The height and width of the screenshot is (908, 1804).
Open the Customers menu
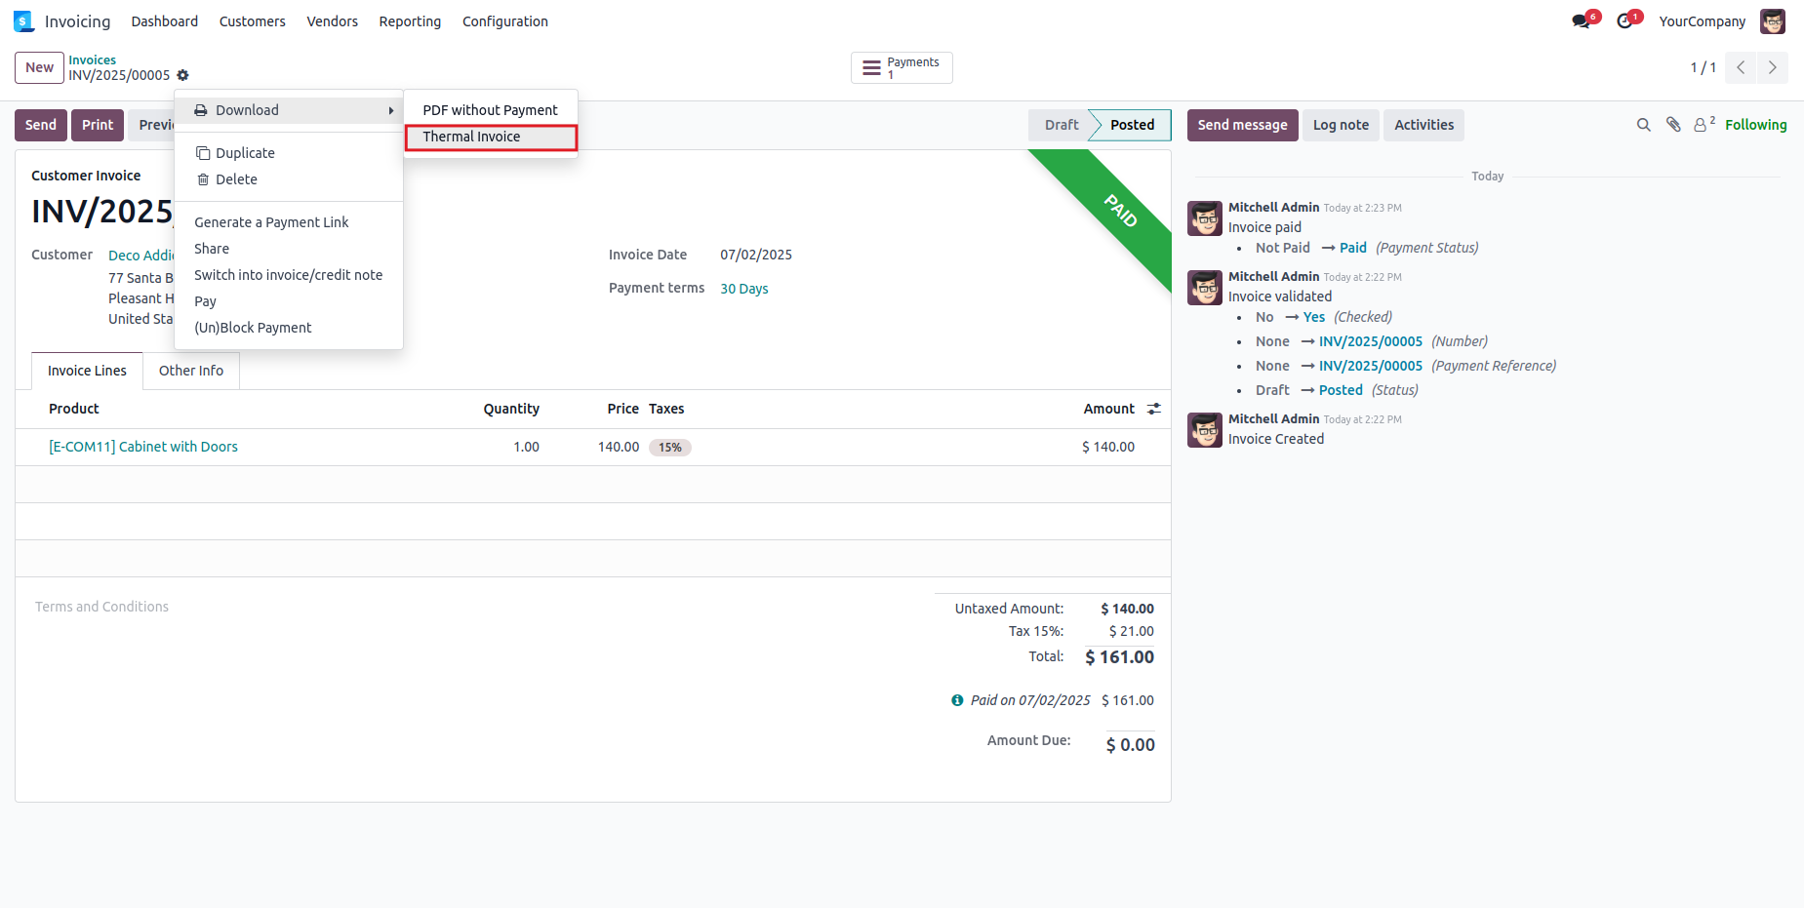tap(252, 21)
